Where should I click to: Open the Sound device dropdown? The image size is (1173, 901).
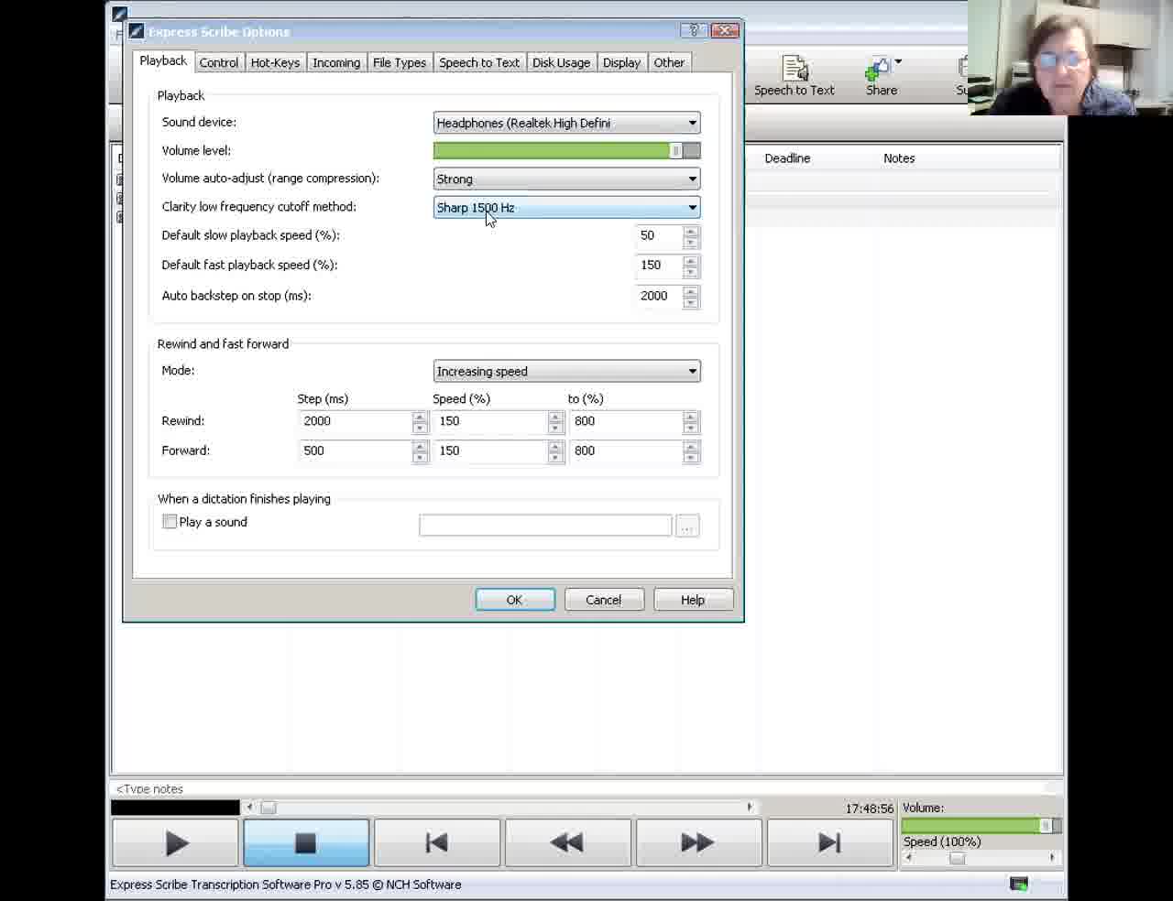(566, 123)
